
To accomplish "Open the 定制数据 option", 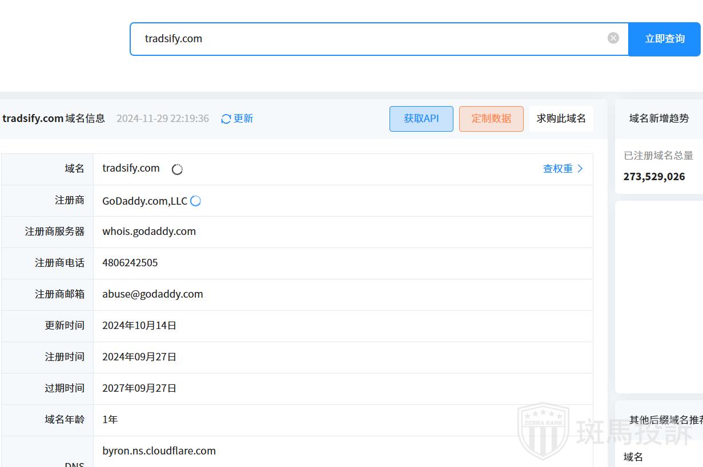I will pyautogui.click(x=491, y=119).
